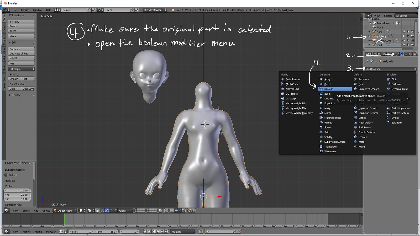The image size is (420, 236).
Task: Toggle the time range lock icon
Action: 66,232
